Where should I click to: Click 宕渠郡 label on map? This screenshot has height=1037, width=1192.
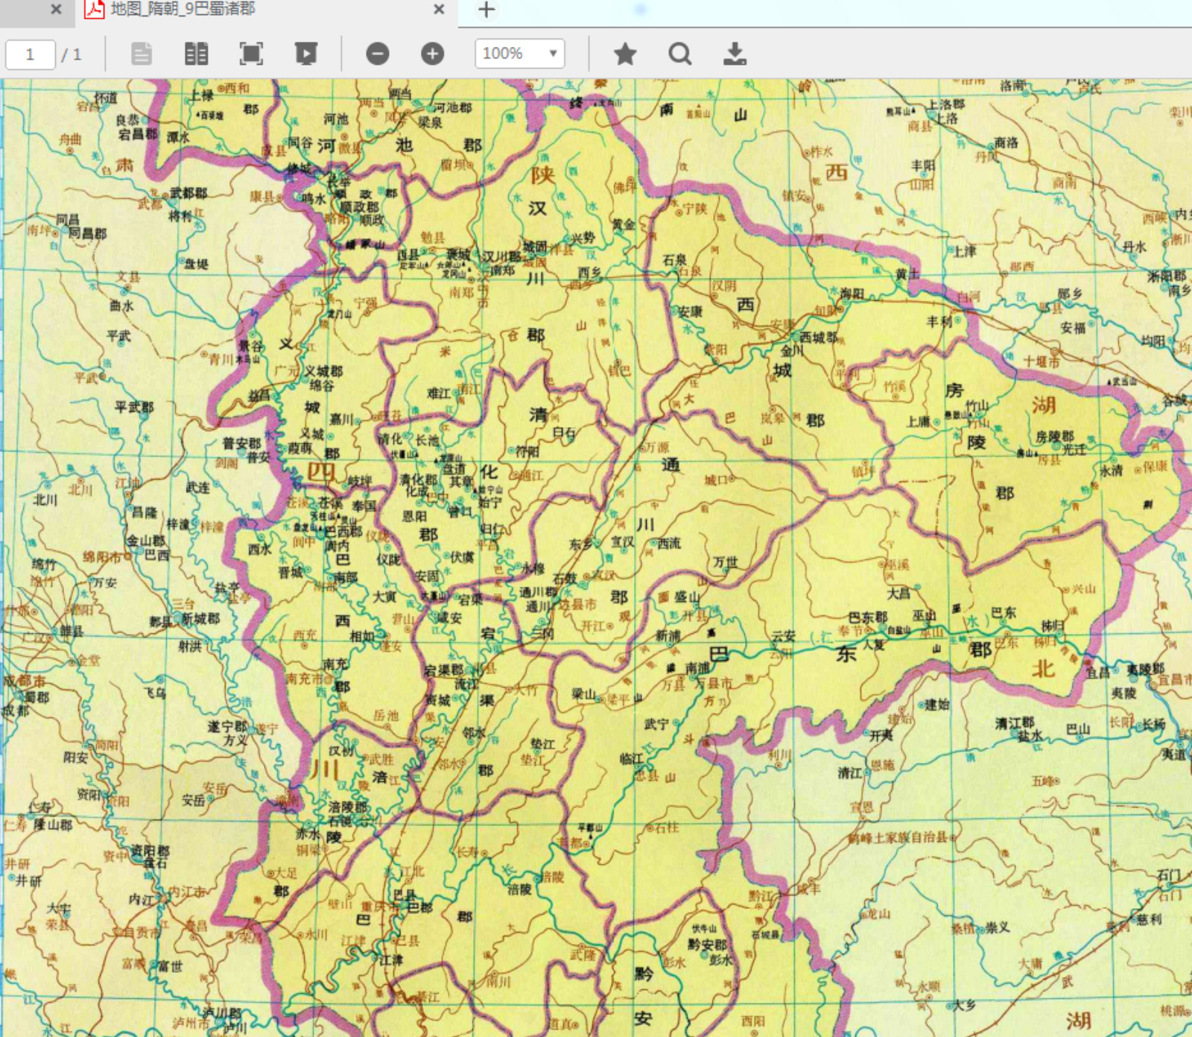tap(445, 670)
